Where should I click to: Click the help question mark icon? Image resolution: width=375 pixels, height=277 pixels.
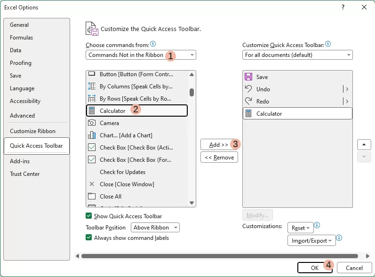click(x=343, y=7)
